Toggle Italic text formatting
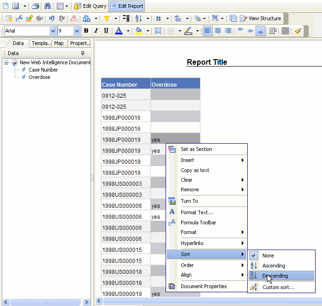Image resolution: width=322 pixels, height=306 pixels. [96, 31]
